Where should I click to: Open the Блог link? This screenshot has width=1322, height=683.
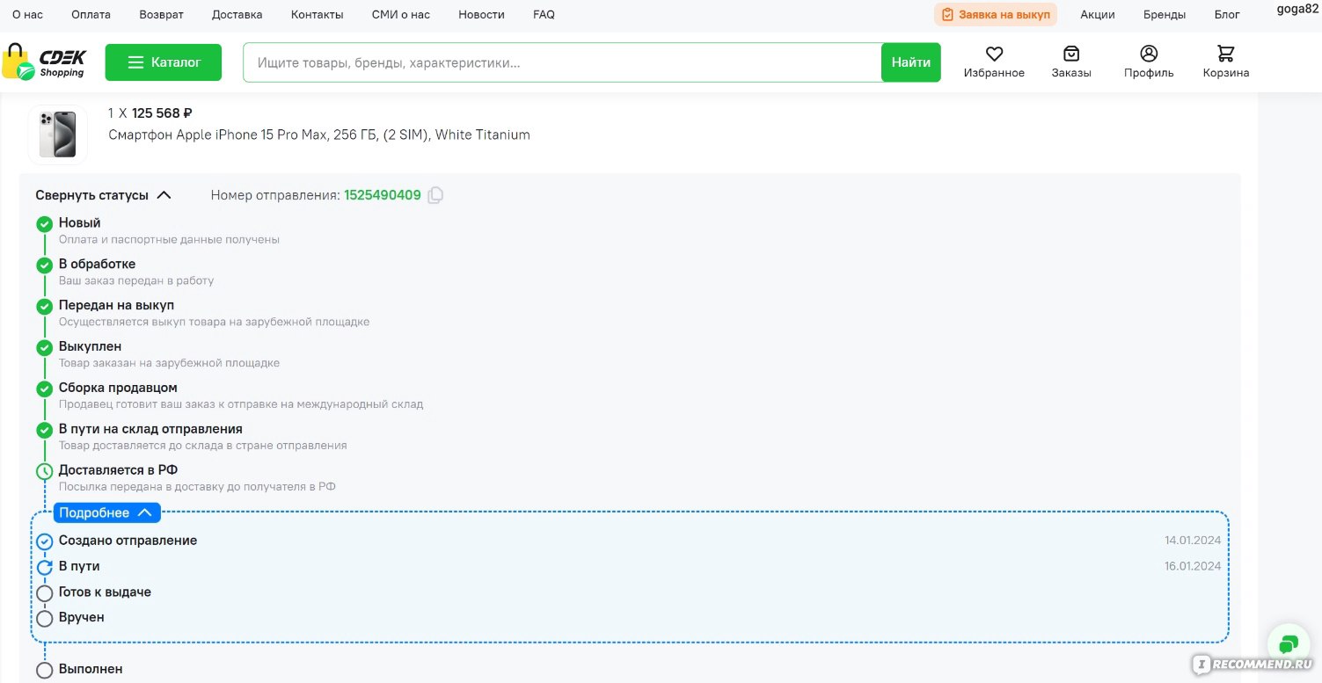point(1227,15)
